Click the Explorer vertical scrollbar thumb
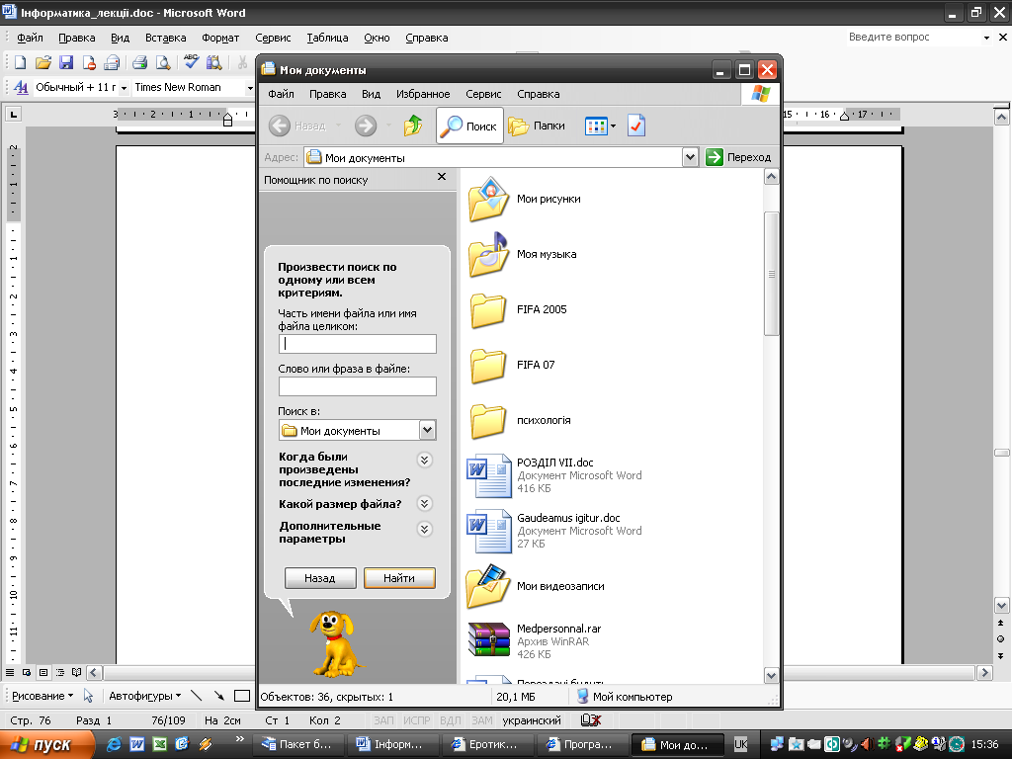This screenshot has height=759, width=1012. tap(771, 274)
